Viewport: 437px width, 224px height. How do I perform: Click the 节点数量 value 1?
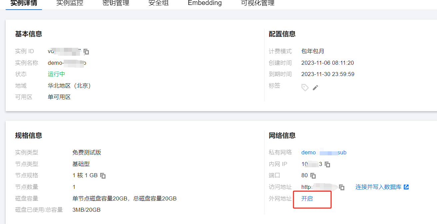click(x=74, y=187)
